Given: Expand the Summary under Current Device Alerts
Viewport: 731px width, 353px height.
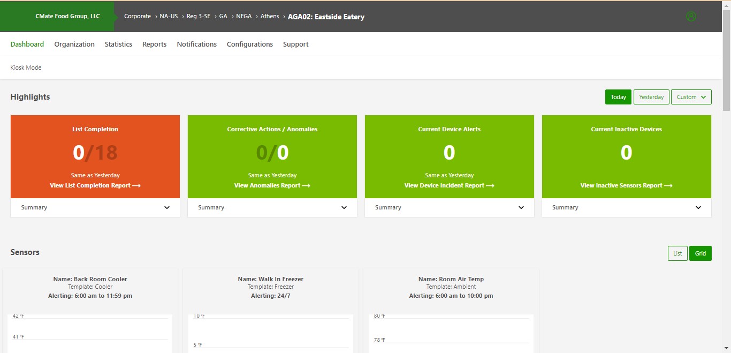Looking at the screenshot, I should [521, 207].
